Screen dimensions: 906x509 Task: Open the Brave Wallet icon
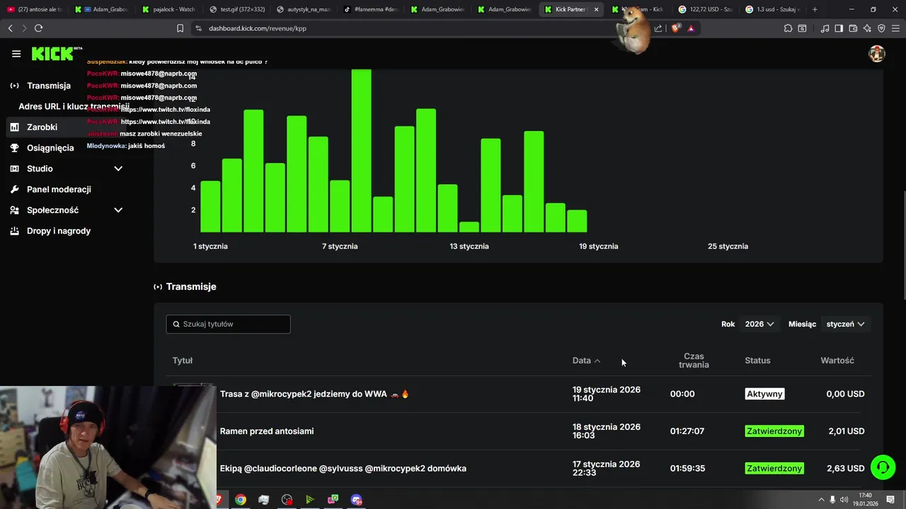coord(853,28)
